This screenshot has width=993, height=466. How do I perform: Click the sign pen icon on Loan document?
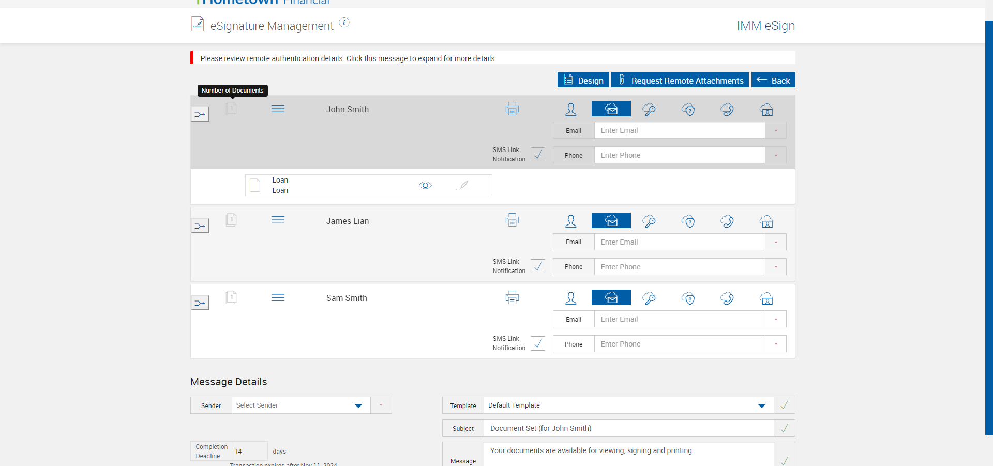tap(462, 185)
